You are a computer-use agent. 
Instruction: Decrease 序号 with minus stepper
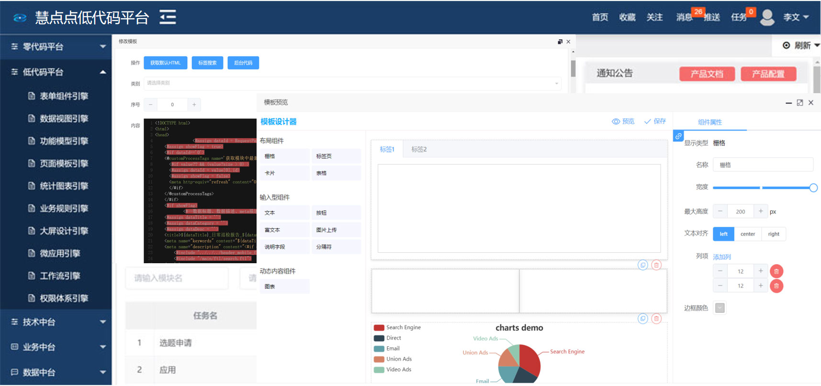point(151,105)
